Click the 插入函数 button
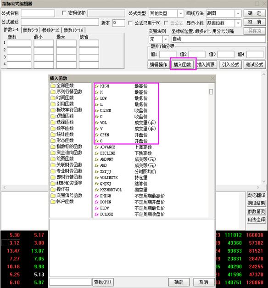The image size is (268, 288). click(x=182, y=65)
